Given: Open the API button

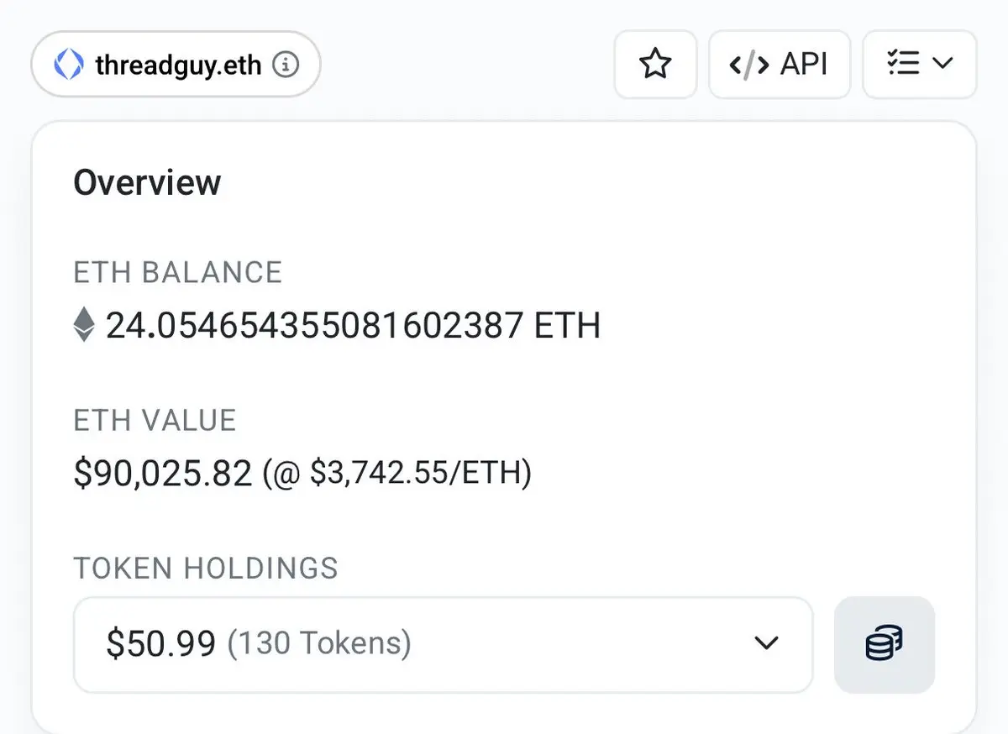Looking at the screenshot, I should point(780,65).
